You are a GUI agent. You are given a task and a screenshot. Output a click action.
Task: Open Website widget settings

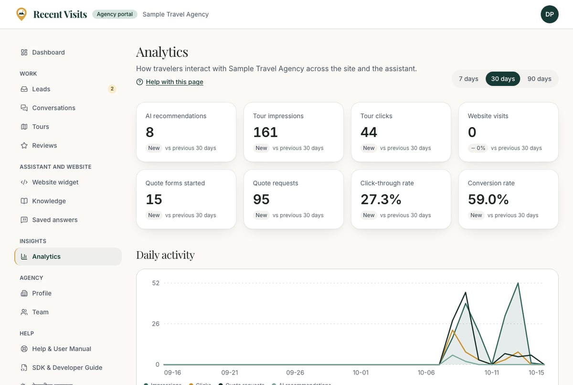(x=68, y=182)
